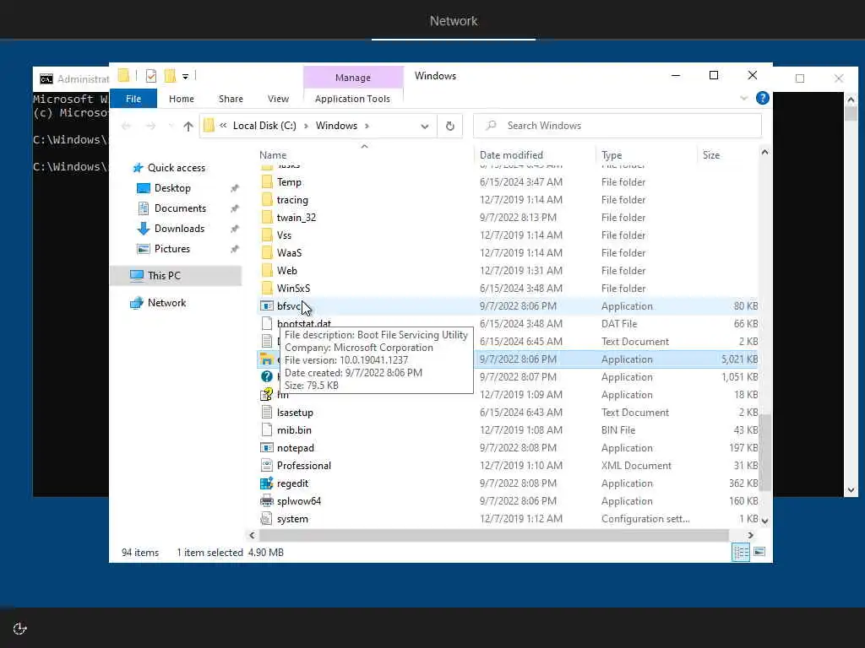Open Downloads in navigation pane

point(179,229)
